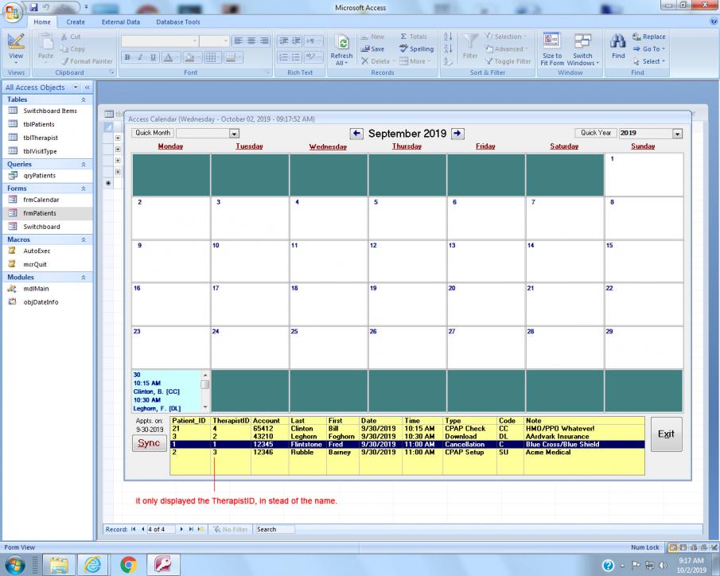
Task: Open the External Data tab
Action: coord(121,21)
